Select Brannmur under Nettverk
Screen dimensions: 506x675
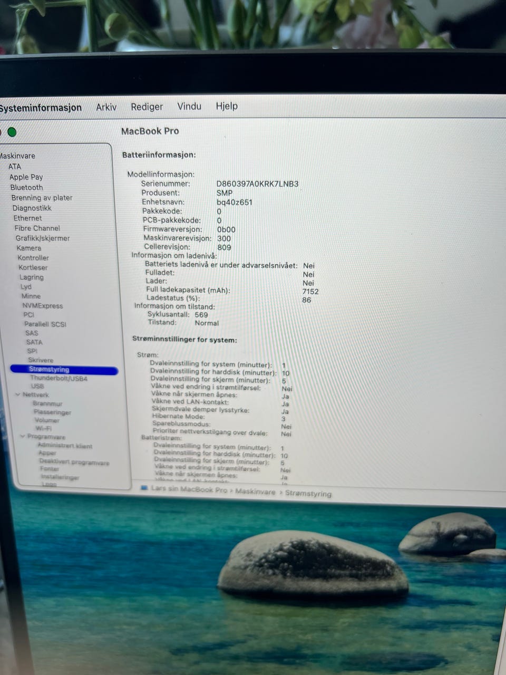(47, 403)
